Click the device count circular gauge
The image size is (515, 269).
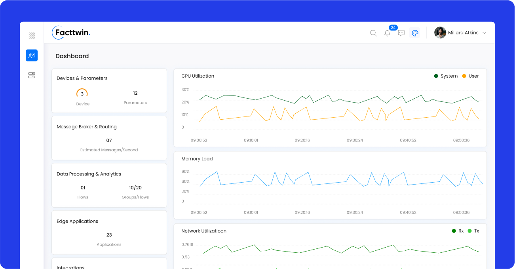click(x=82, y=94)
